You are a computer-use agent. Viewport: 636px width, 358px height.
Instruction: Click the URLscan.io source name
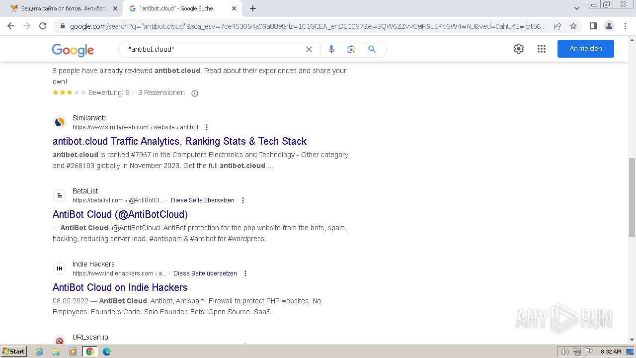click(90, 337)
